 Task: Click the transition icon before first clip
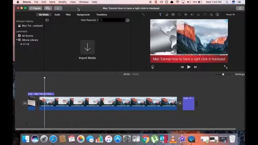pyautogui.click(x=25, y=103)
